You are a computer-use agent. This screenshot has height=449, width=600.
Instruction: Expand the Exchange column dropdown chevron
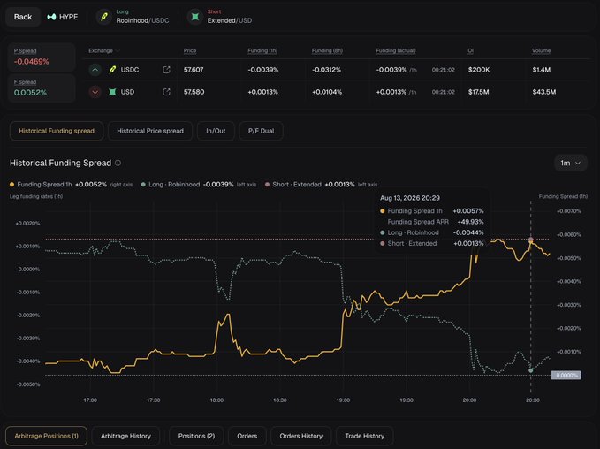118,51
